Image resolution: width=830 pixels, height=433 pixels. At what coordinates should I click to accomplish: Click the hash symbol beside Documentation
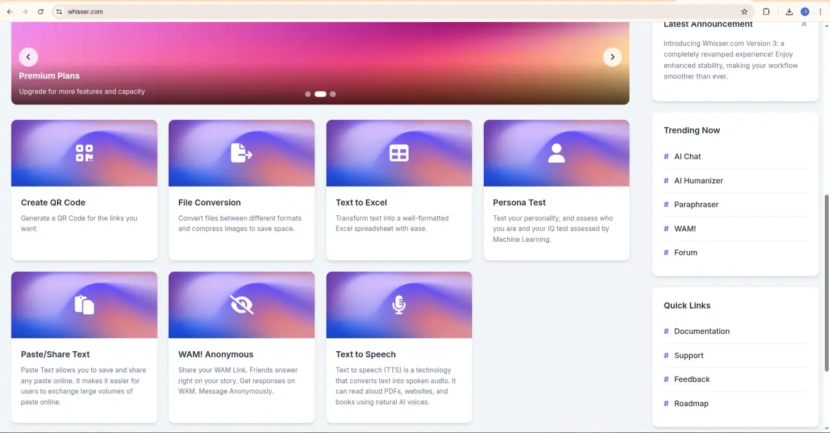tap(666, 331)
